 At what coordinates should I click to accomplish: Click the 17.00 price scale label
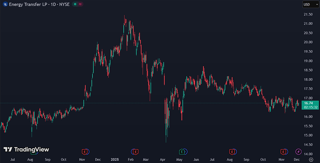click(308, 98)
